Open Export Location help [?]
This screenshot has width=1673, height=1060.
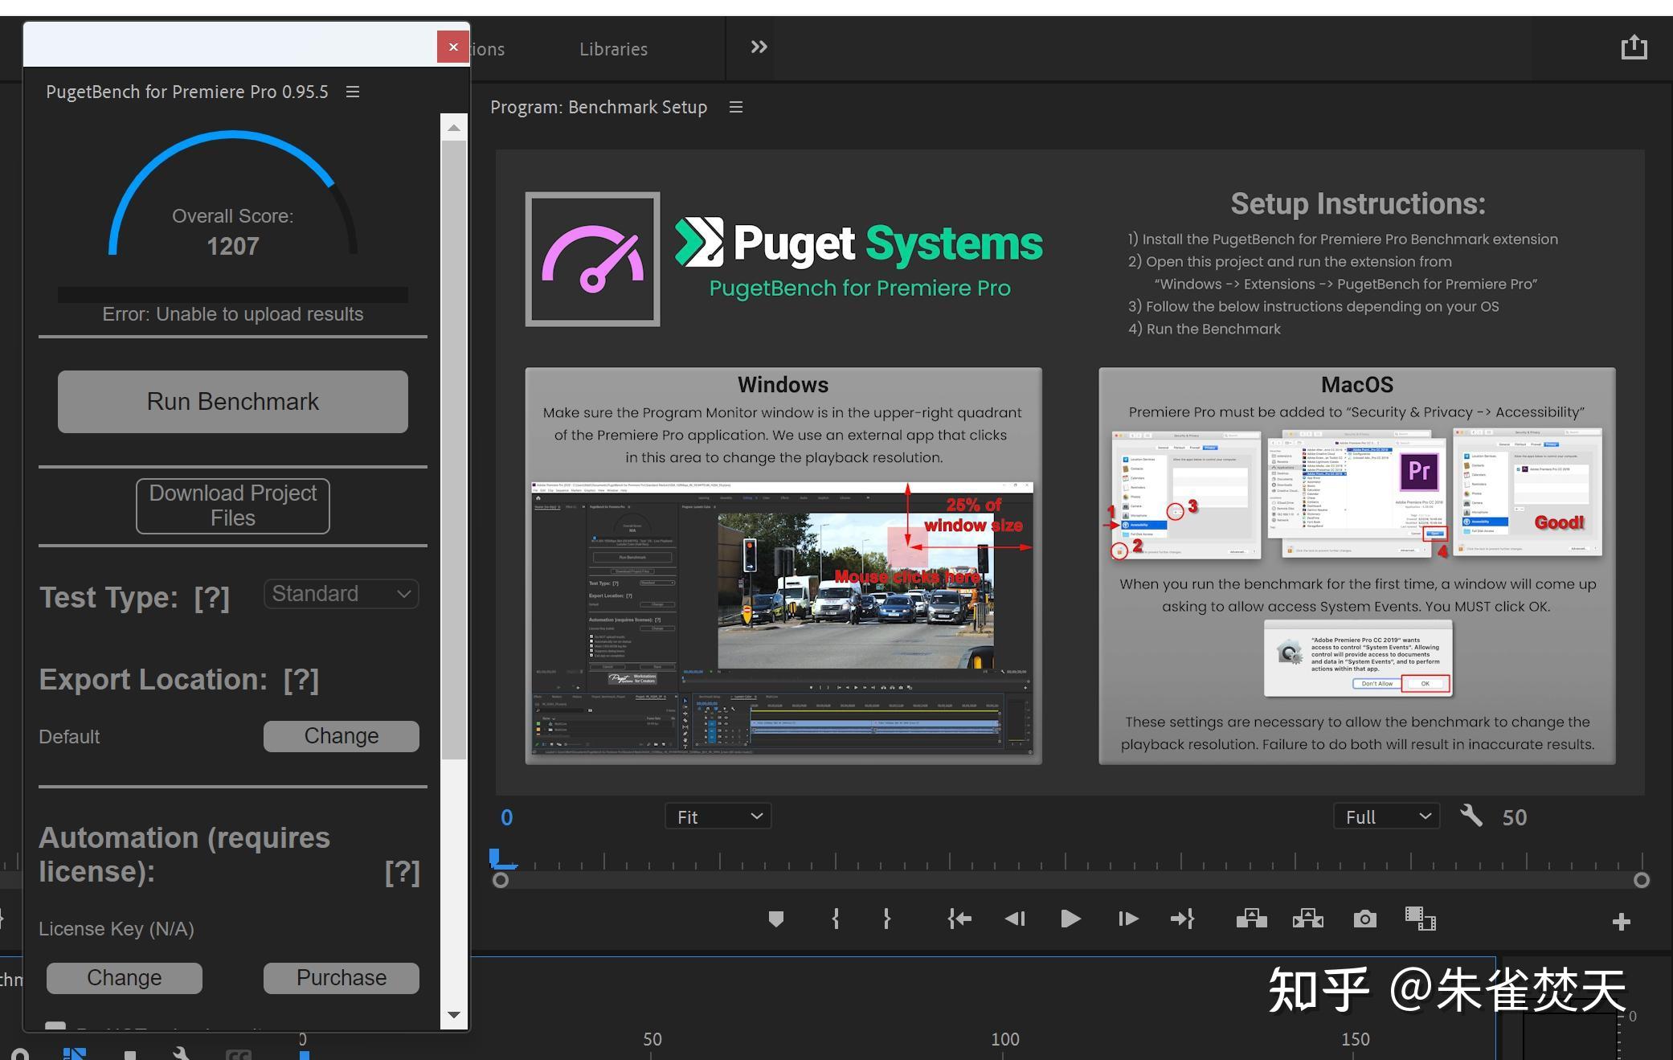[x=301, y=680]
